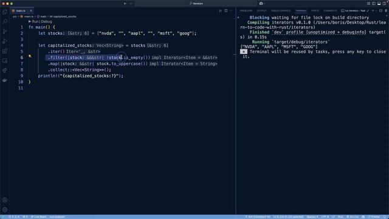Open the Copilot chat icon in title bar

pos(261,4)
